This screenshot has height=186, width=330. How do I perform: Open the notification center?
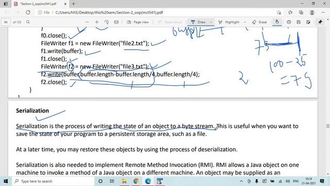click(x=322, y=181)
